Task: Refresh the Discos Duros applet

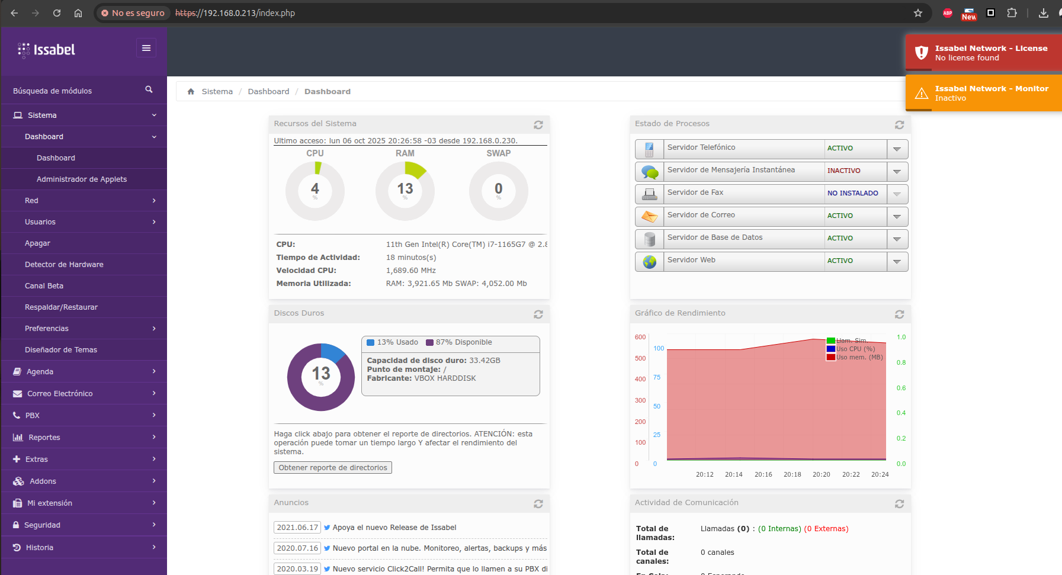Action: point(538,314)
